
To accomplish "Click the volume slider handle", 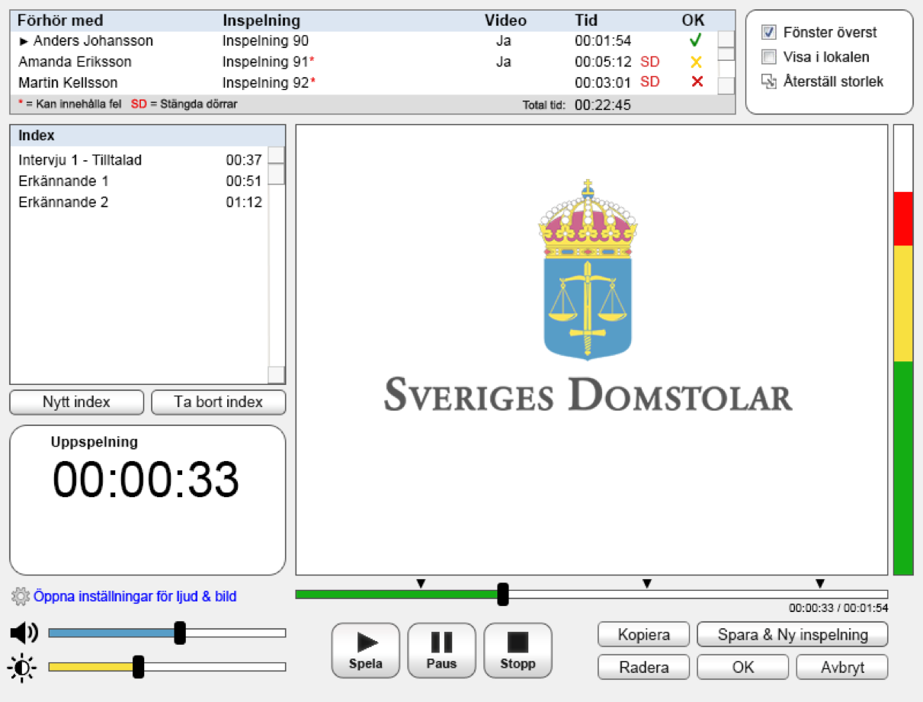I will point(180,633).
